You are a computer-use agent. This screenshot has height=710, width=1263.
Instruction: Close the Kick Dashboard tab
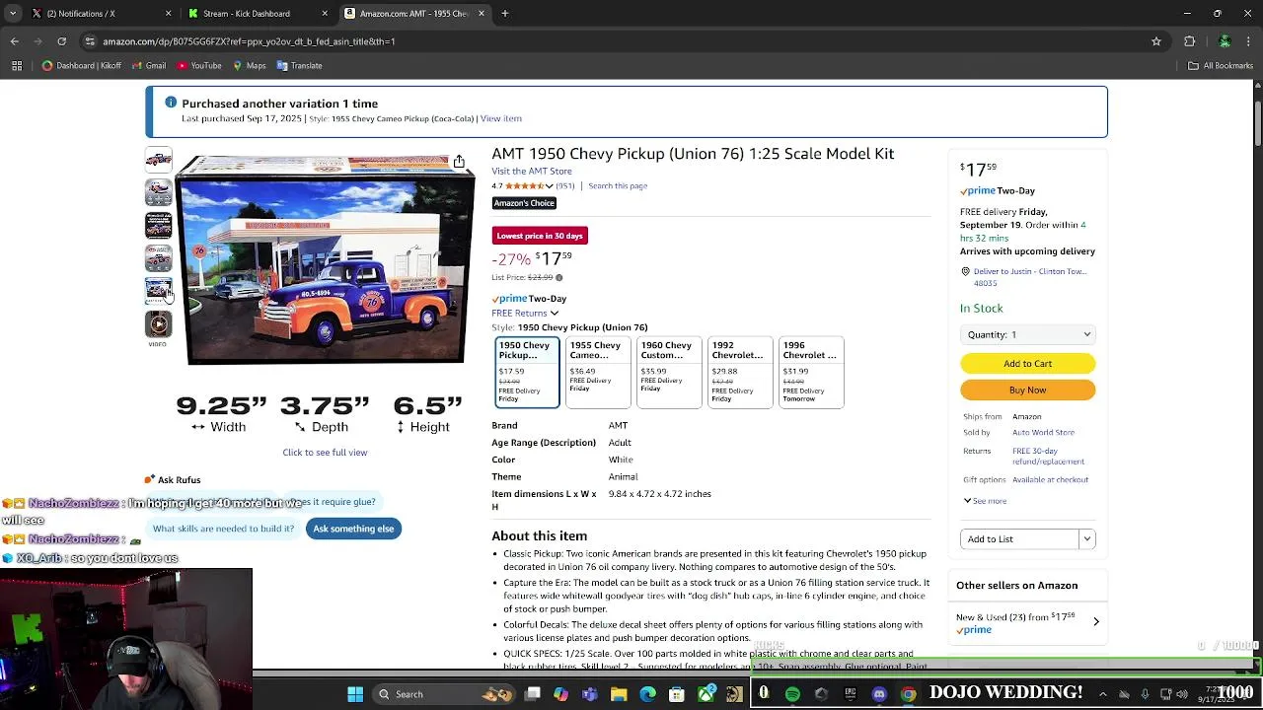tap(325, 14)
